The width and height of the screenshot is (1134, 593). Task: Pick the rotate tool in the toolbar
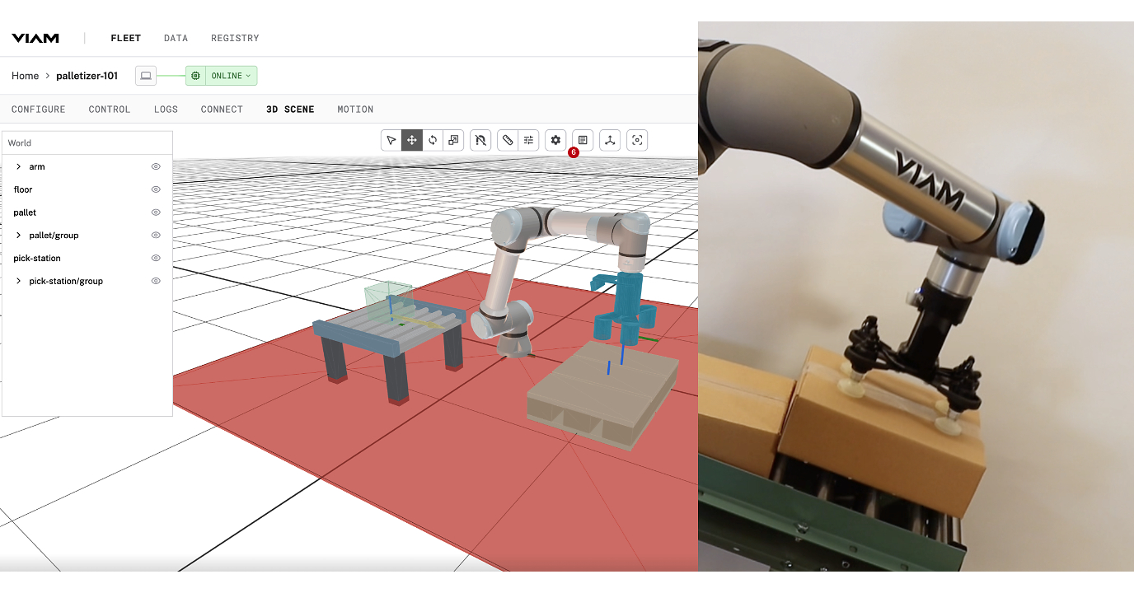[x=433, y=140]
